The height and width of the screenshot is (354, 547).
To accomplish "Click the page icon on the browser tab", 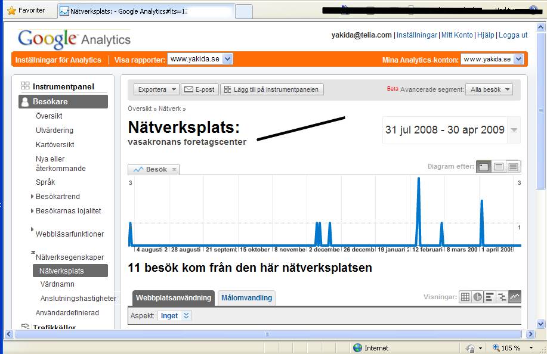I will coord(64,11).
